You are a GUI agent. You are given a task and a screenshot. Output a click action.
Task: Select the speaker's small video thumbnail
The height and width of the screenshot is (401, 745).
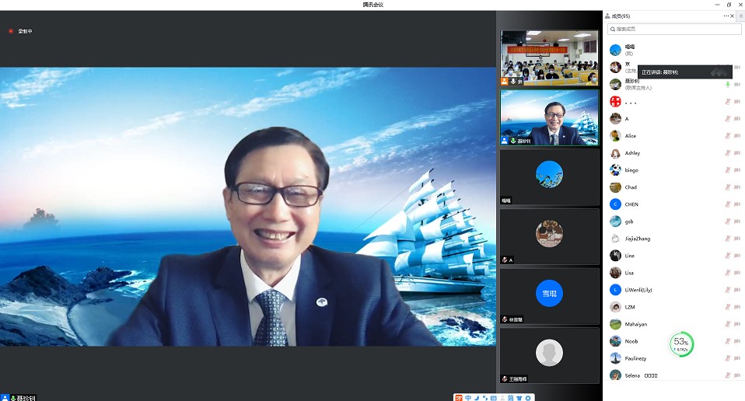tap(549, 117)
